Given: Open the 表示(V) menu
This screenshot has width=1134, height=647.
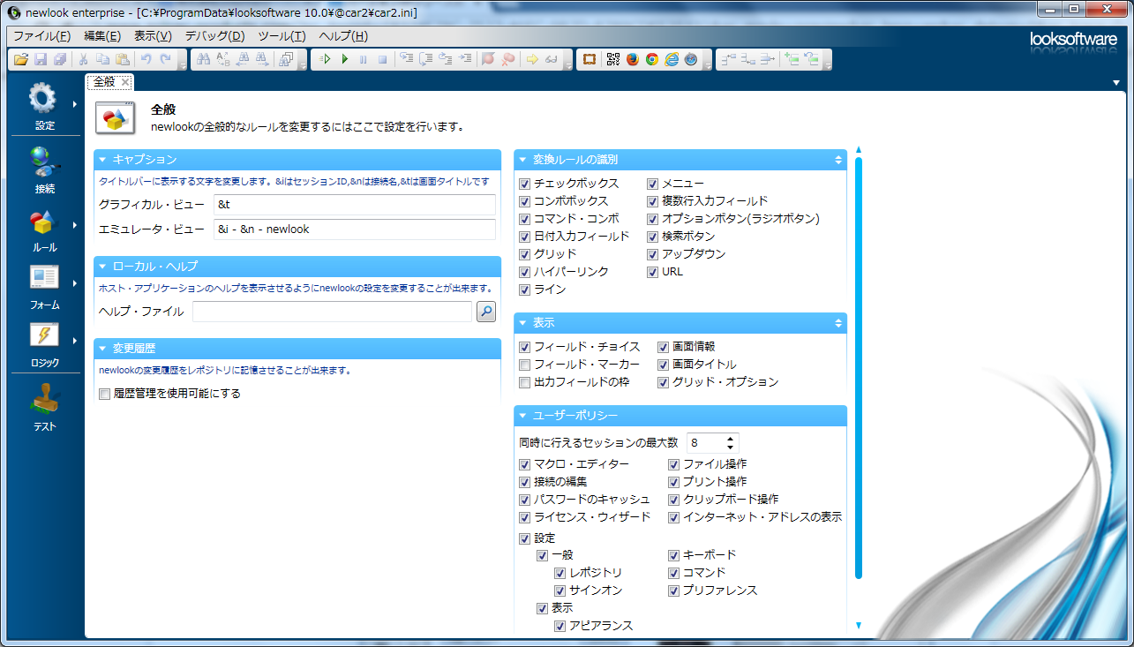Looking at the screenshot, I should [x=153, y=36].
